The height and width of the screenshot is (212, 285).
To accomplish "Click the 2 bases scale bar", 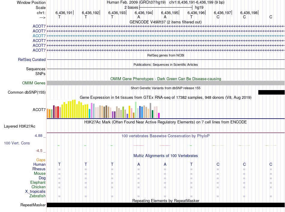I will [x=166, y=7].
